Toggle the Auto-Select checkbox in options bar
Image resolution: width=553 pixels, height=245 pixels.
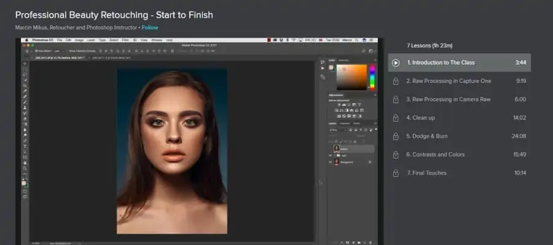click(36, 51)
